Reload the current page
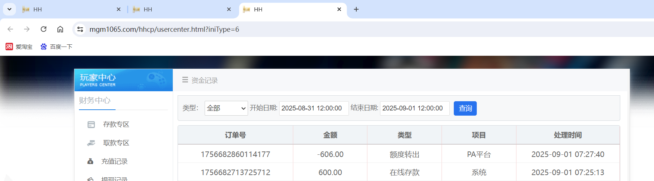 (43, 29)
